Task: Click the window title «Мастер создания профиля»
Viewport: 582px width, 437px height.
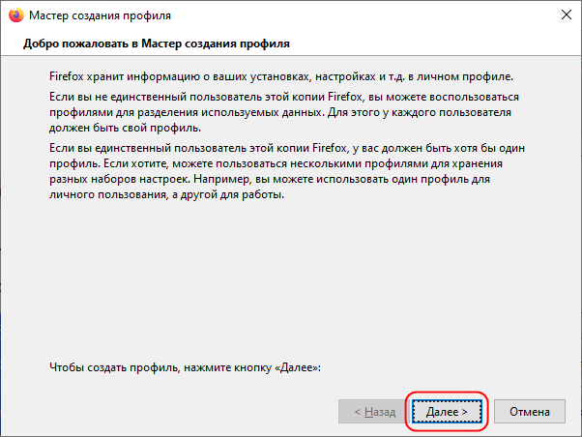Action: [x=101, y=15]
